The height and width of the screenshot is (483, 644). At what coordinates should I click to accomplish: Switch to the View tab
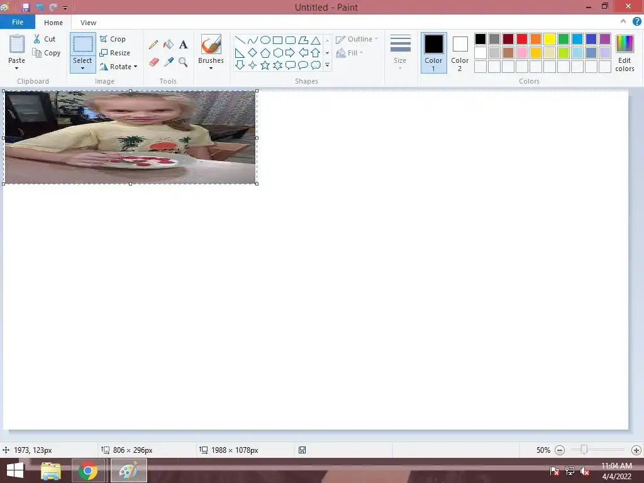88,23
